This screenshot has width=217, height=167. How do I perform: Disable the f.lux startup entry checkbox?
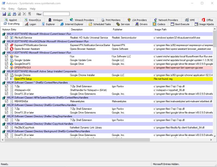click(x=6, y=56)
